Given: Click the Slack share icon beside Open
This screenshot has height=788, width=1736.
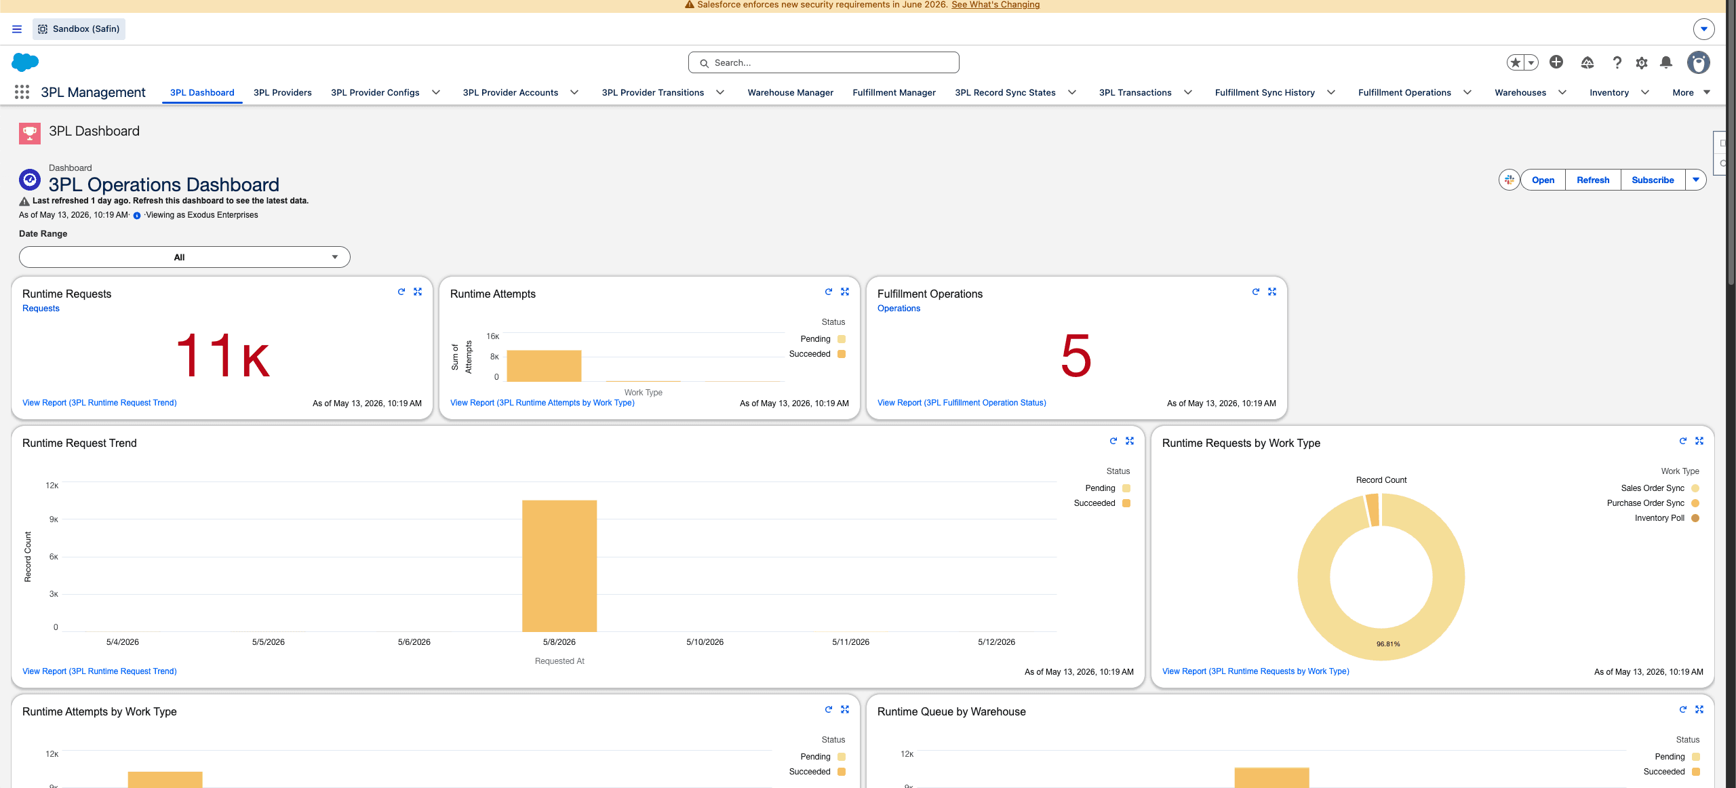Looking at the screenshot, I should (x=1509, y=180).
